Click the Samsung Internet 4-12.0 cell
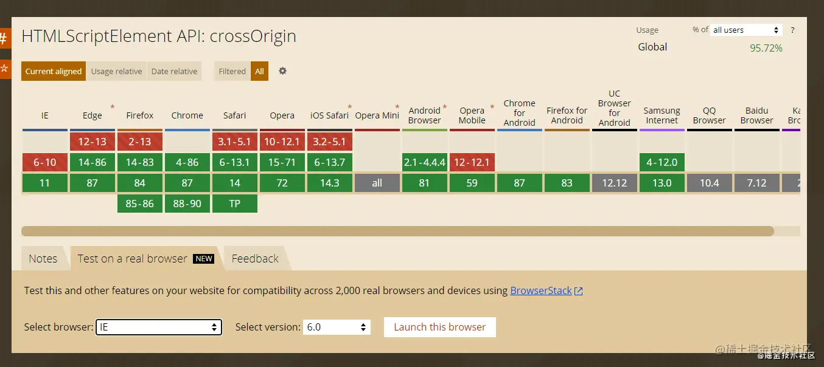Screen dimensions: 824x367 (x=662, y=162)
